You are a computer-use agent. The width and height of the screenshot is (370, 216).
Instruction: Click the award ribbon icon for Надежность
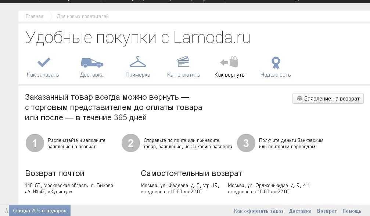276,63
